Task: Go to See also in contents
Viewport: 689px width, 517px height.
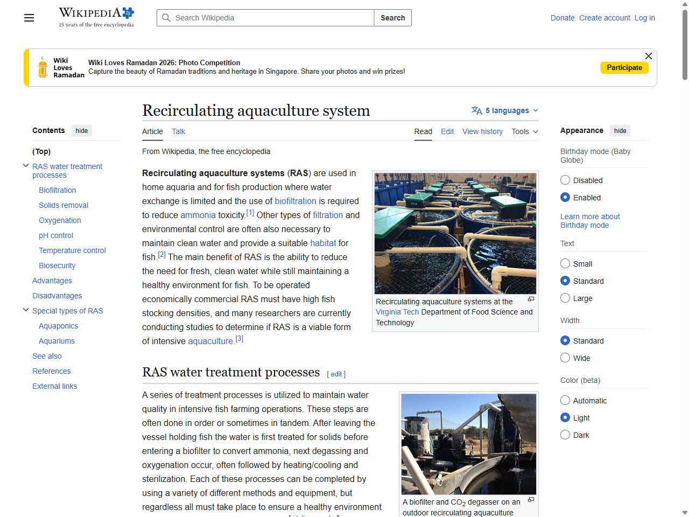Action: point(47,356)
